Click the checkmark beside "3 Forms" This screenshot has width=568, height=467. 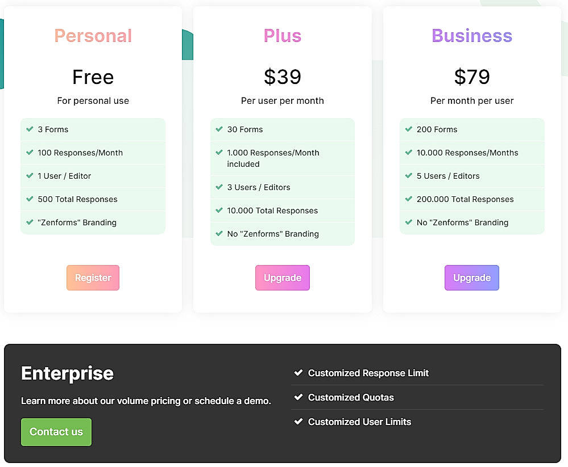point(30,129)
